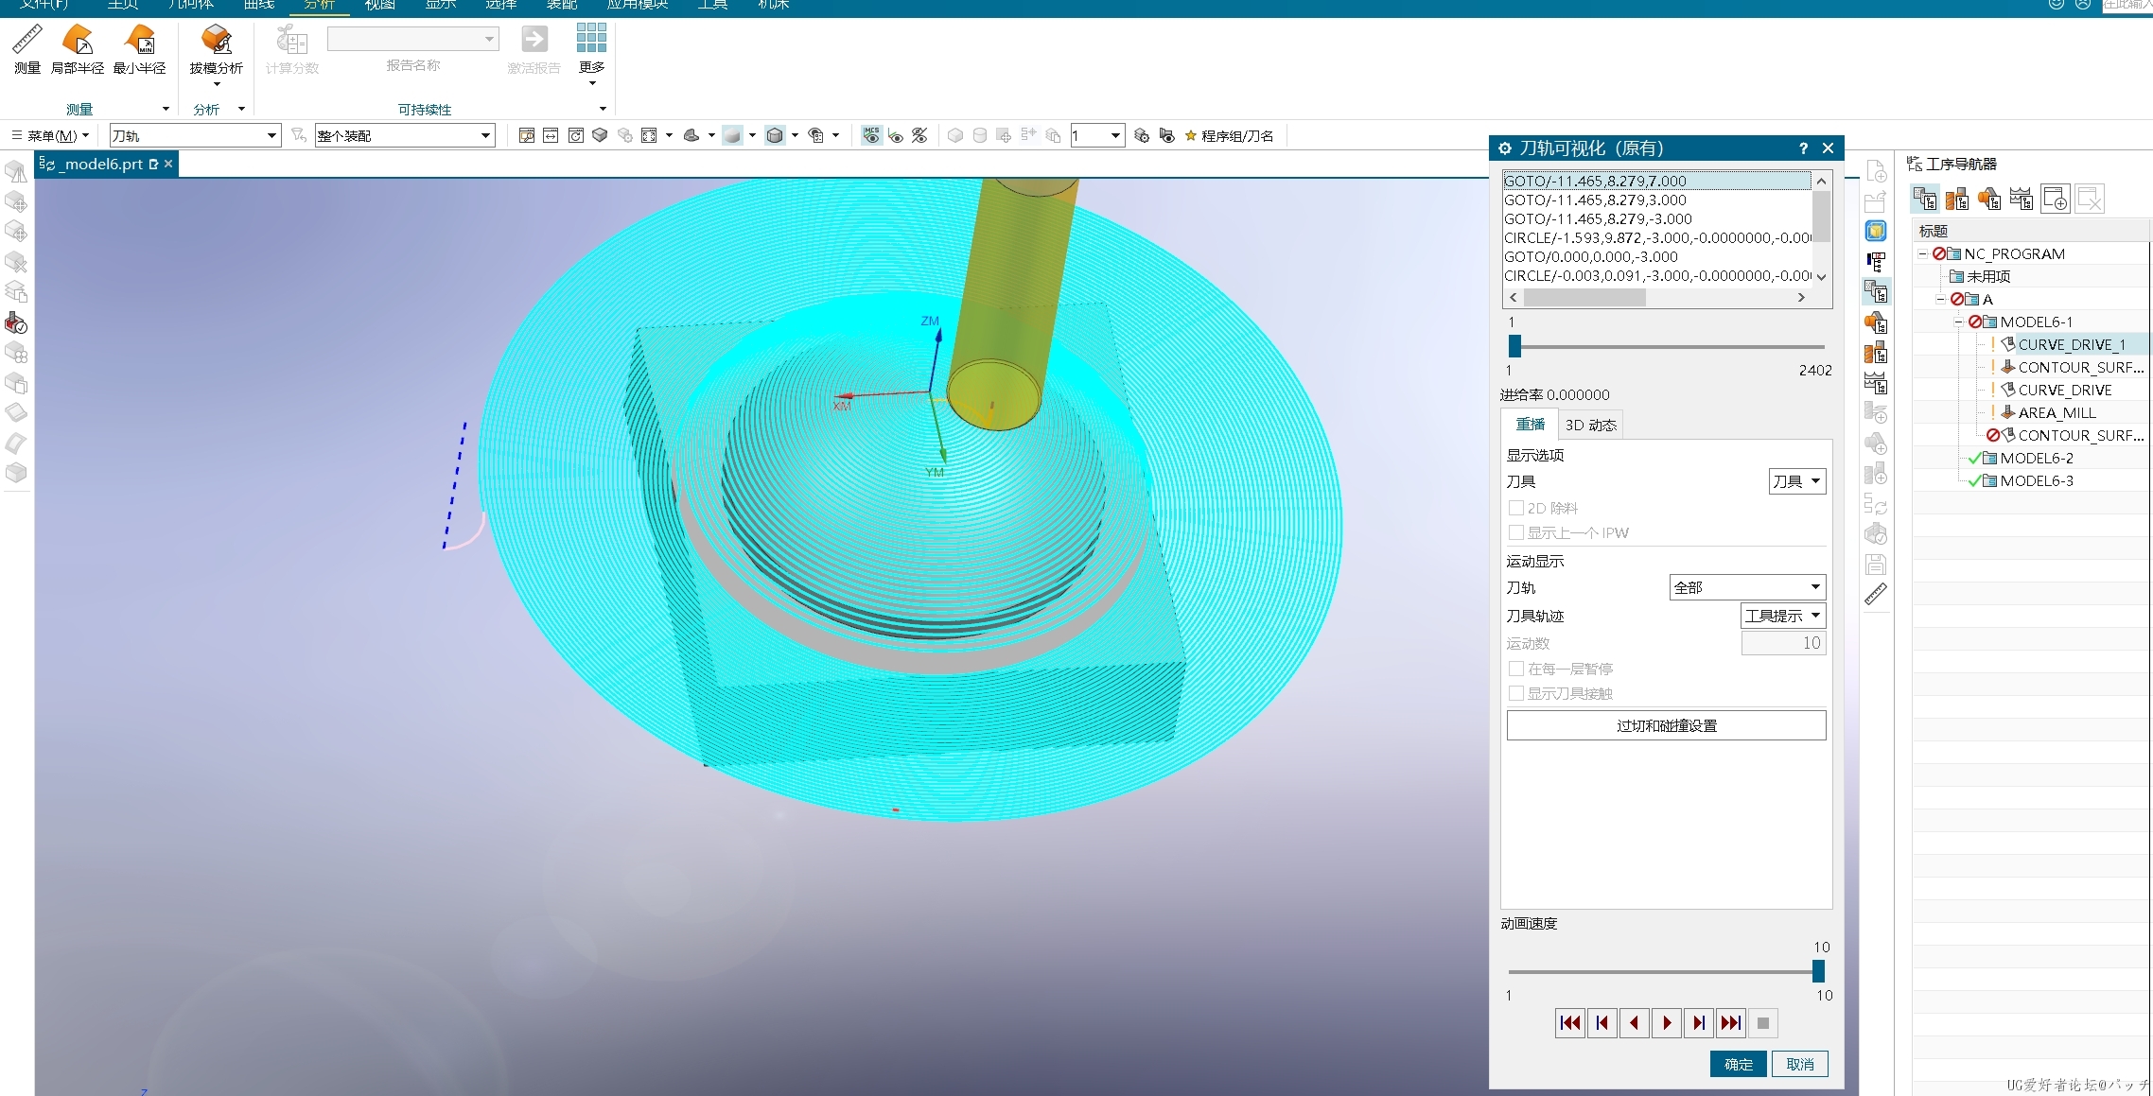The height and width of the screenshot is (1096, 2153).
Task: Select the MODEL6-2 program group
Action: [x=2036, y=458]
